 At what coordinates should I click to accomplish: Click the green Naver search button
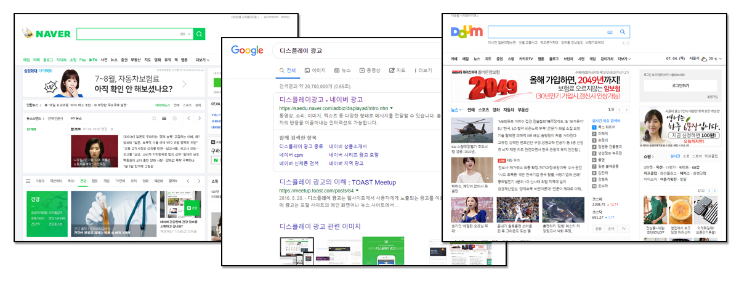tap(199, 34)
